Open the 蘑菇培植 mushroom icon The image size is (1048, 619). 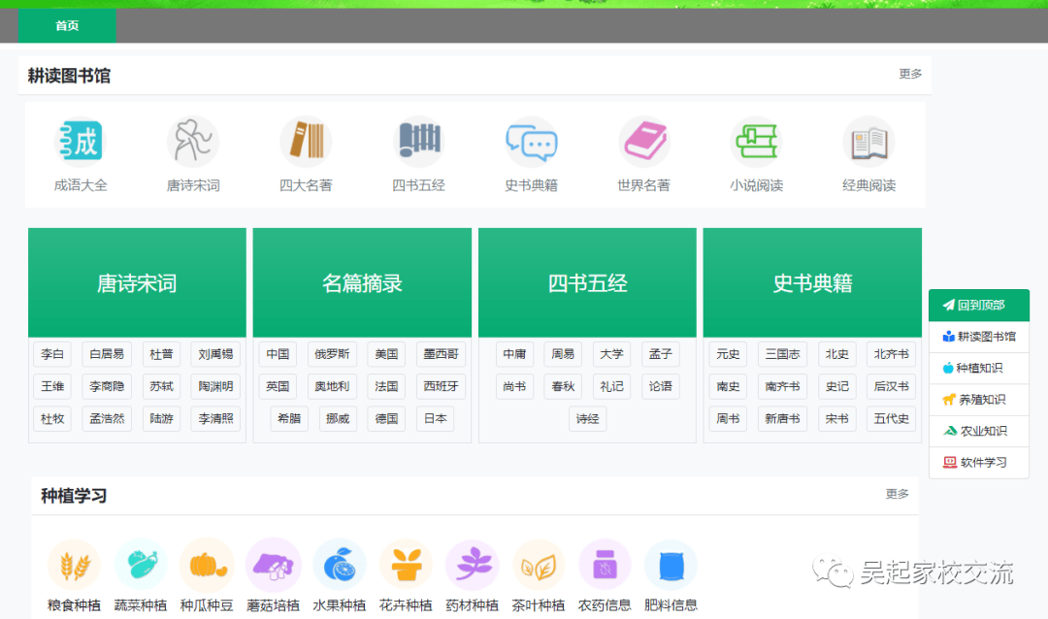tap(273, 566)
